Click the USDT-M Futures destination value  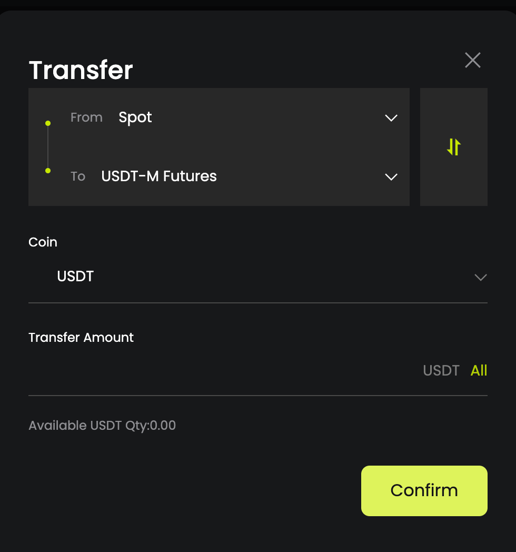pos(159,176)
